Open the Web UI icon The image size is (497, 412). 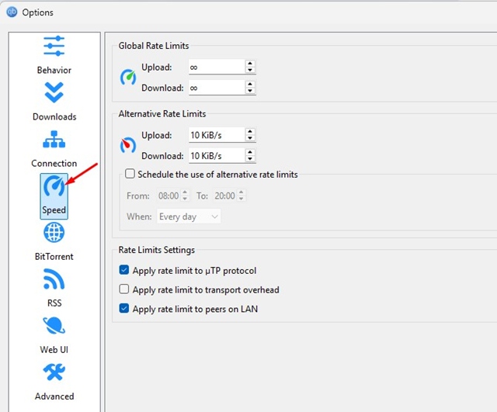(x=54, y=326)
